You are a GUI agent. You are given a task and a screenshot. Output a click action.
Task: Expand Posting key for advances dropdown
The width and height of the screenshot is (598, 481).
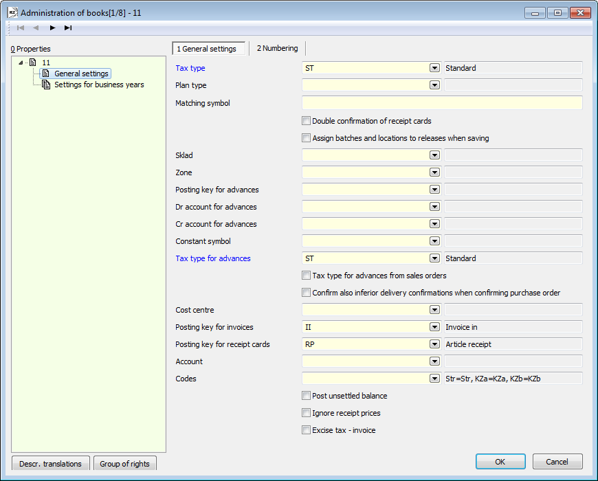point(434,190)
